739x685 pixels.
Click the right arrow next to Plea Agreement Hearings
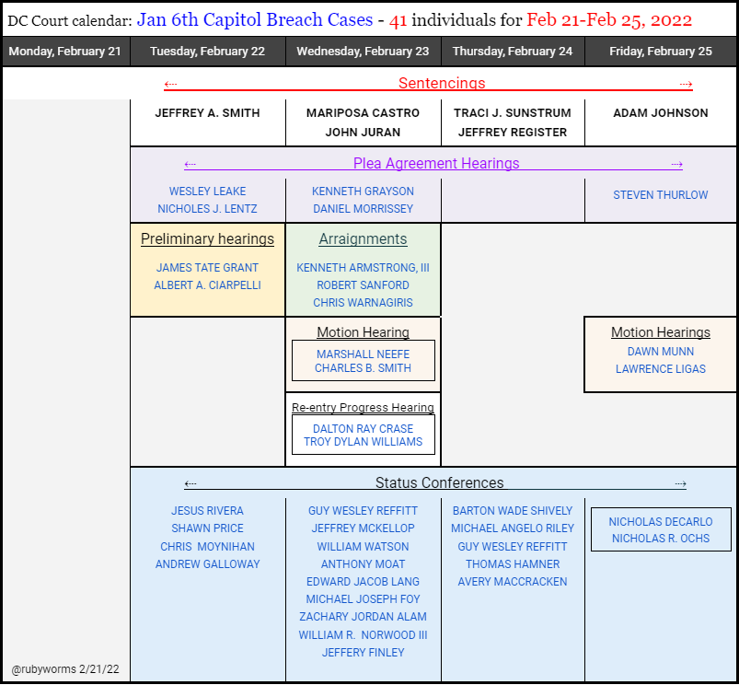pyautogui.click(x=677, y=164)
